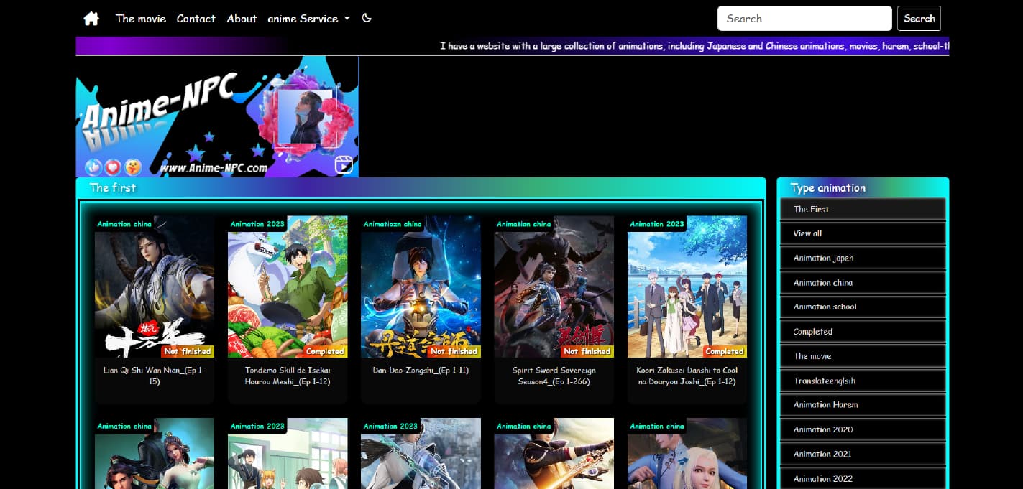Open Animation japen category
1023x489 pixels.
click(x=863, y=258)
